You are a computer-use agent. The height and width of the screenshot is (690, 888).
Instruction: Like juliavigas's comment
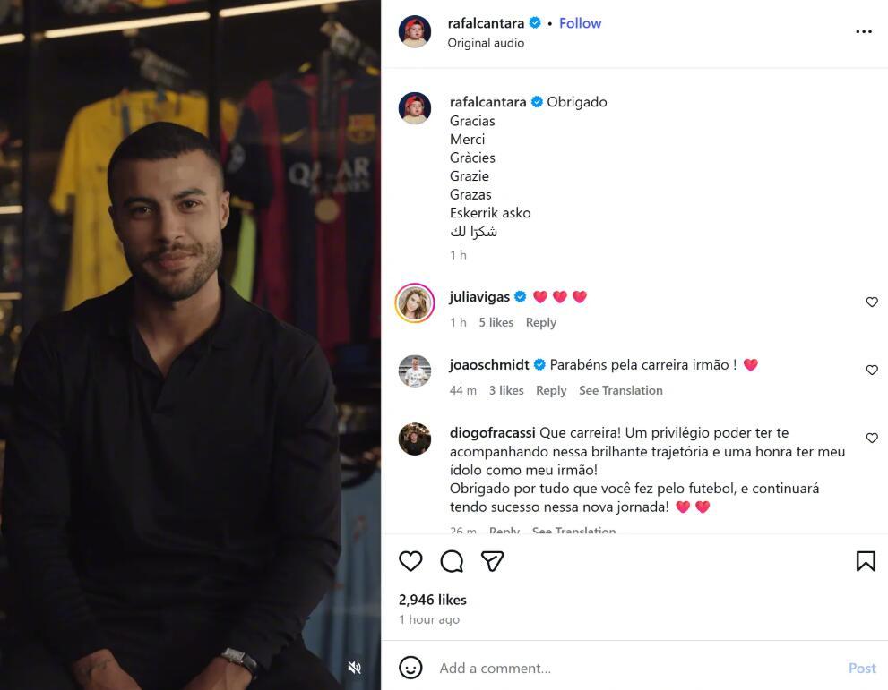872,302
